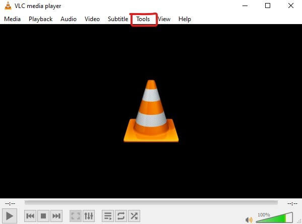Open the Tools menu

[143, 19]
